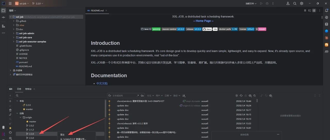
Task: Open the Structure tool window icon
Action: 3,26
